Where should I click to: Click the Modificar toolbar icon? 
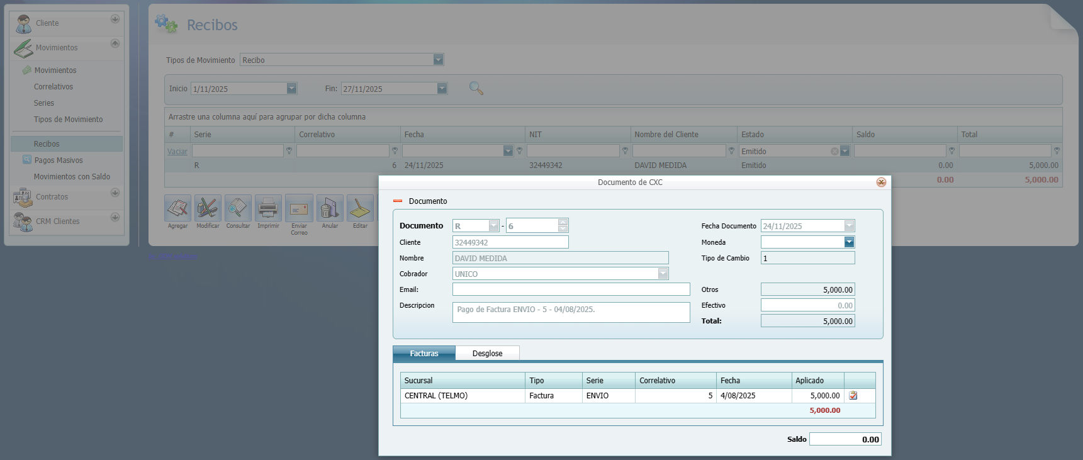point(208,208)
